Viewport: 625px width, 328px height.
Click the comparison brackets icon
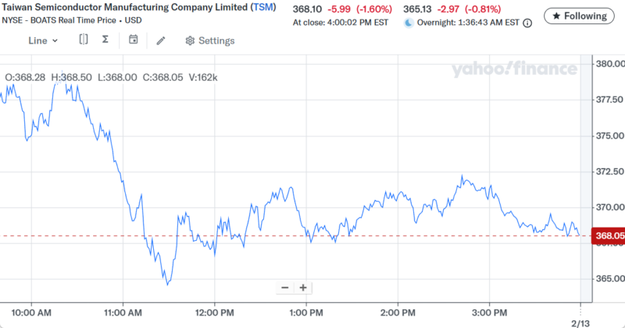[x=84, y=40]
